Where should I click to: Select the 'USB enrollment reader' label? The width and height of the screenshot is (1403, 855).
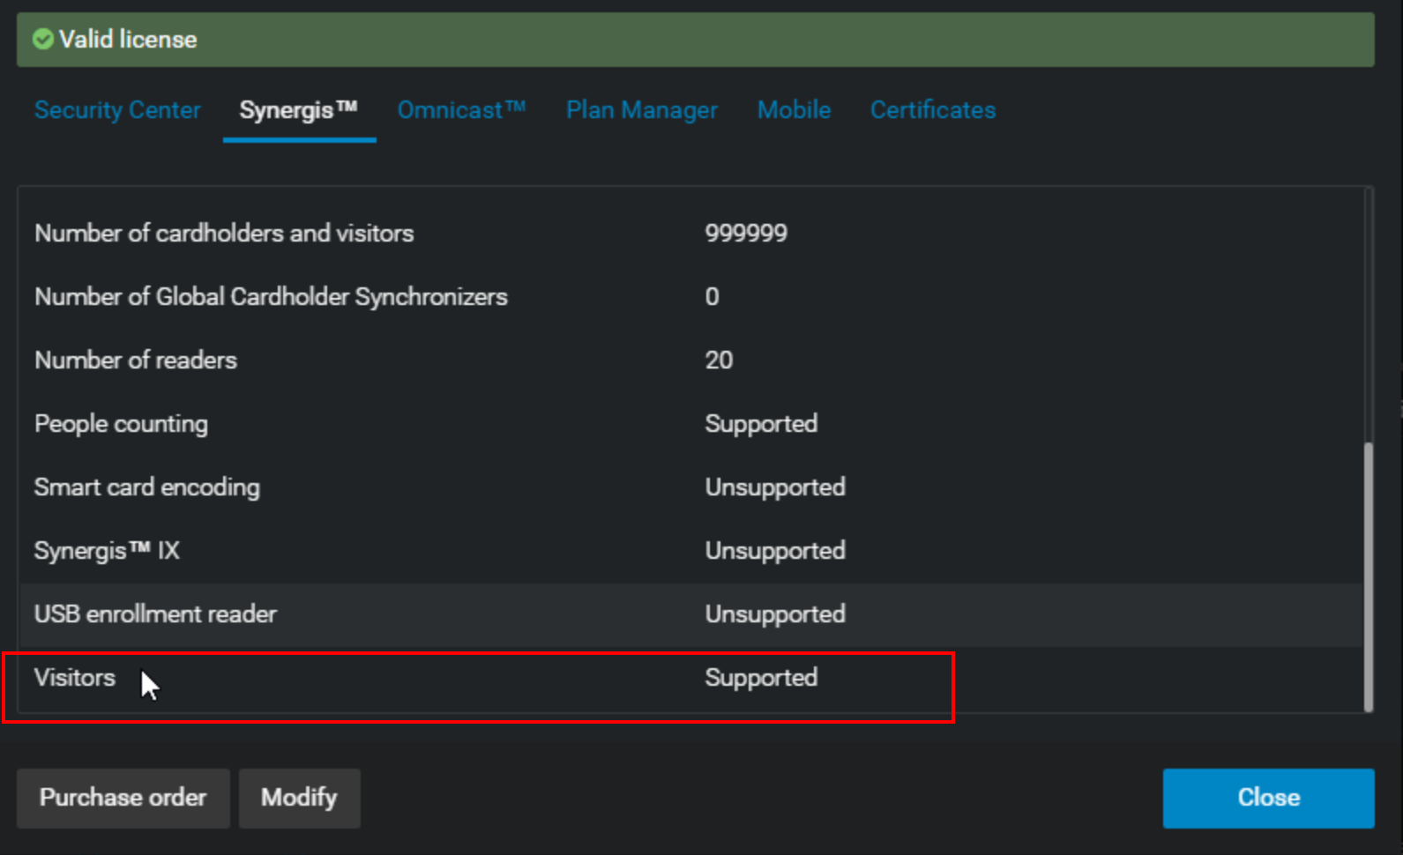click(155, 614)
